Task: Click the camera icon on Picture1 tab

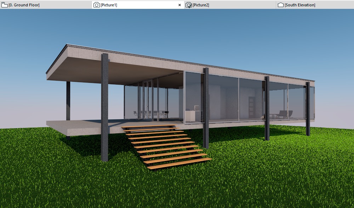Action: (x=97, y=5)
